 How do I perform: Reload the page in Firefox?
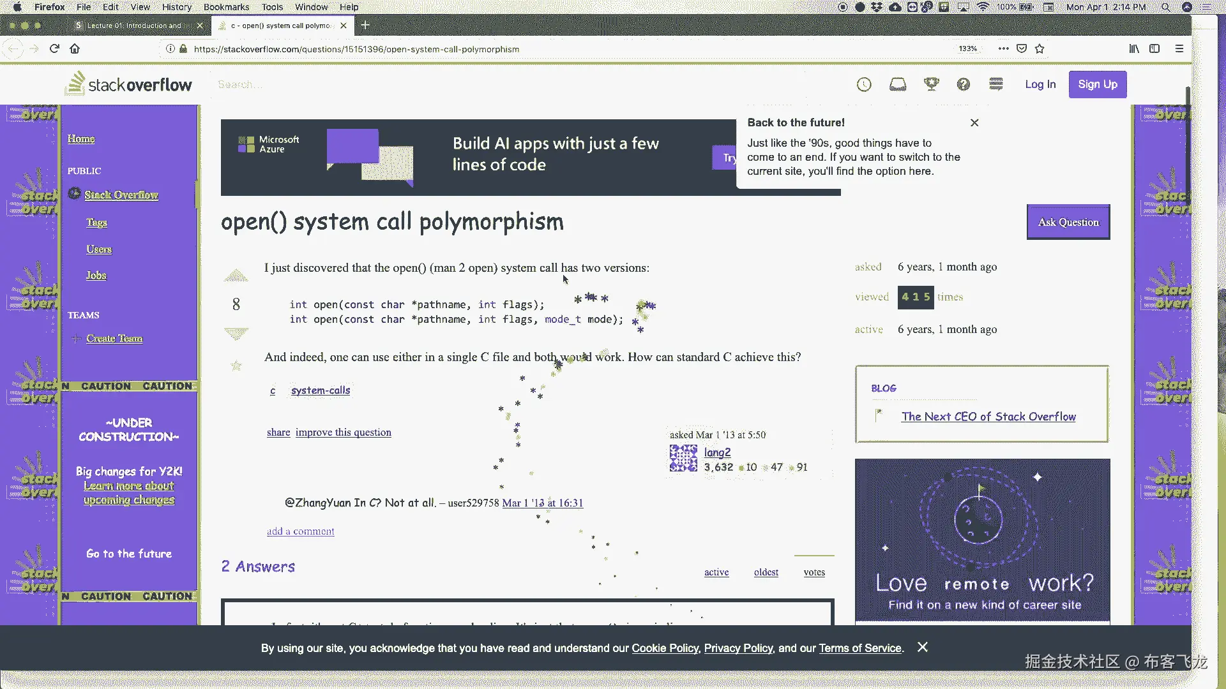click(x=54, y=48)
